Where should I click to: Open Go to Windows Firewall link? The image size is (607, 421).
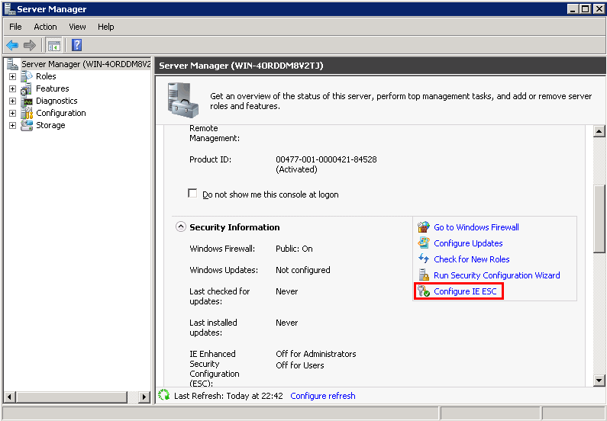tap(476, 227)
